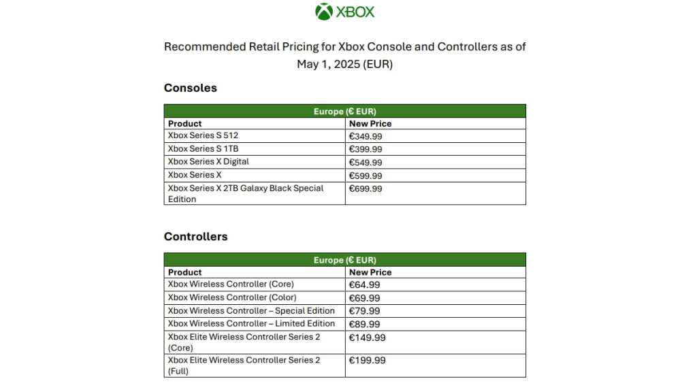Click the New Price column header in Consoles
This screenshot has width=697, height=392.
[370, 124]
